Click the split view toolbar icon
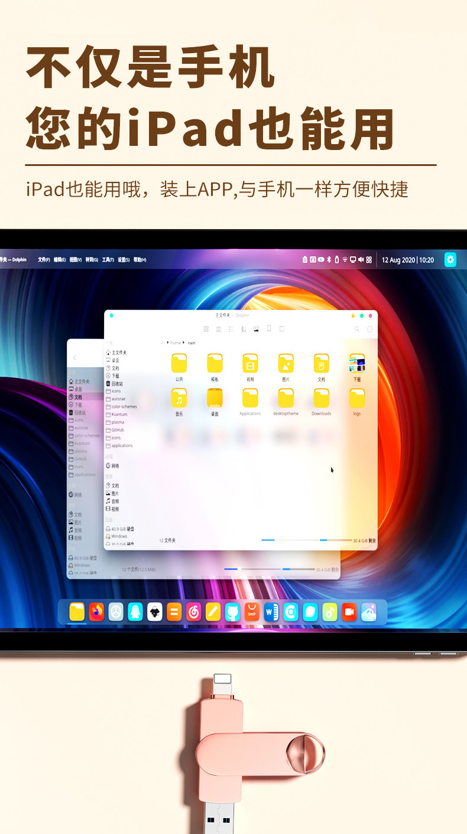This screenshot has width=467, height=834. [282, 329]
